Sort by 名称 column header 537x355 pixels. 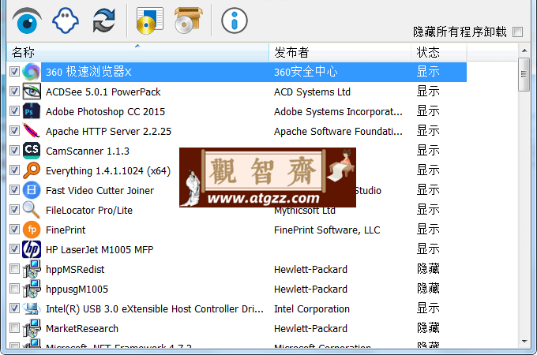point(137,52)
